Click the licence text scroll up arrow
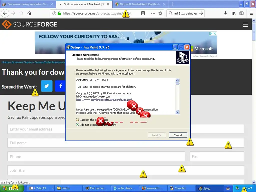Image resolution: width=256 pixels, height=192 pixels. click(x=177, y=80)
